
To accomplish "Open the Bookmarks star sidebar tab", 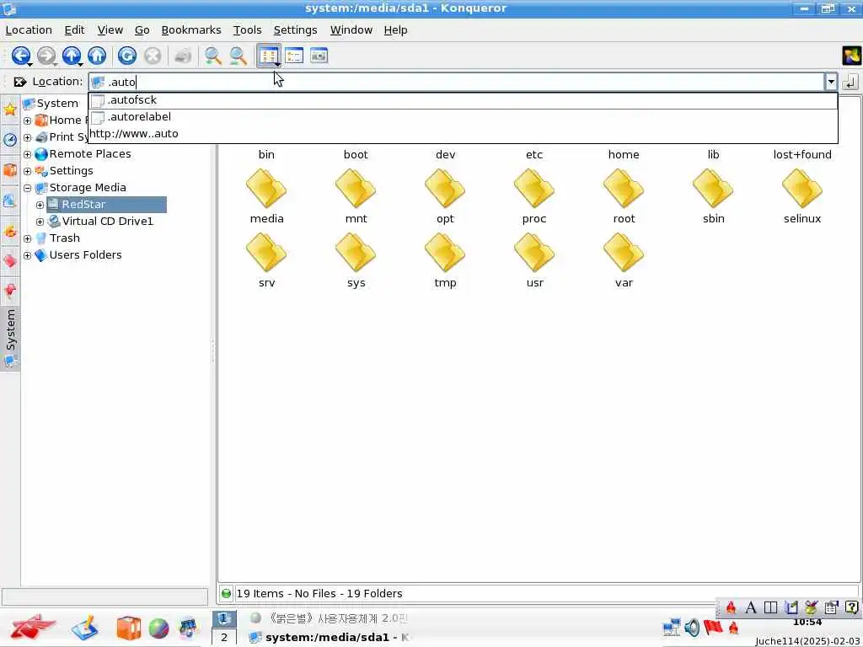I will click(x=10, y=110).
